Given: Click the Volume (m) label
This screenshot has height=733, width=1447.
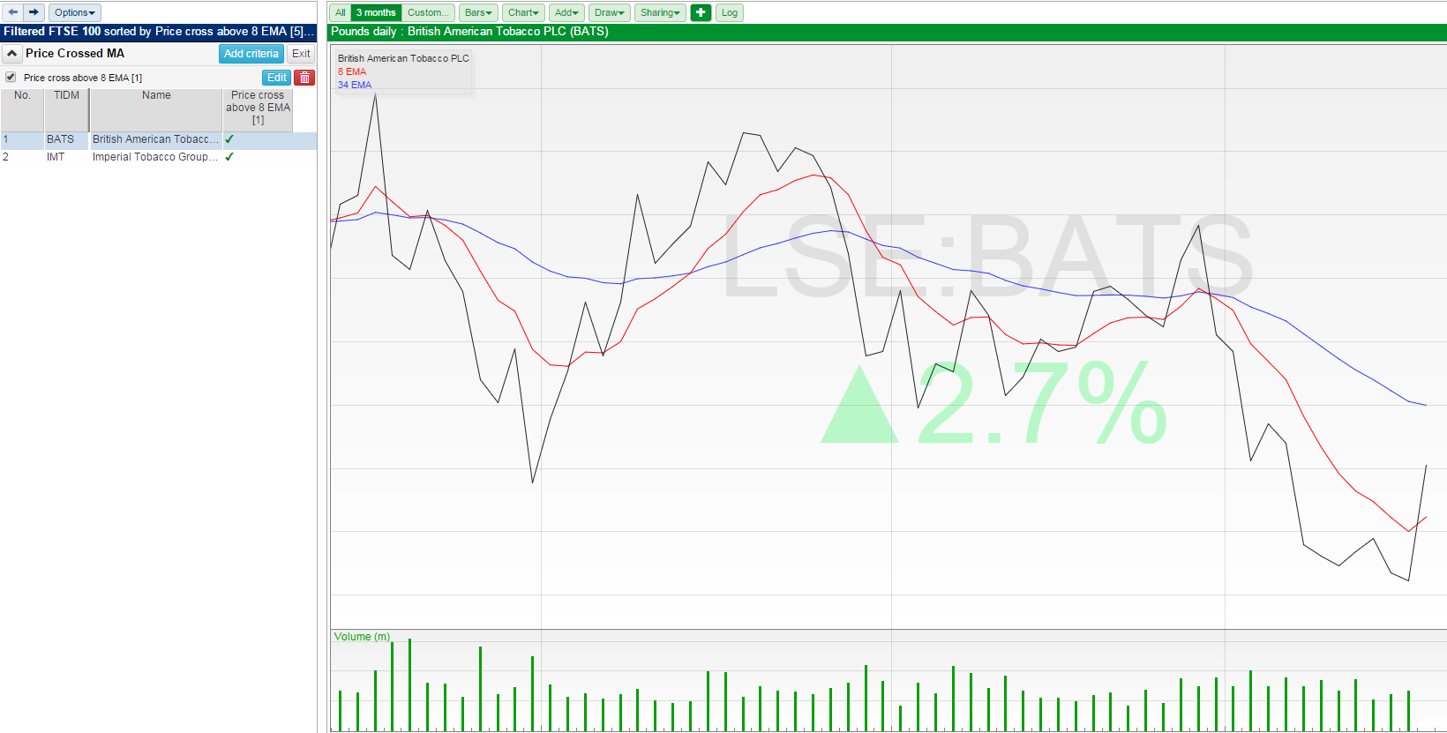Looking at the screenshot, I should tap(362, 636).
